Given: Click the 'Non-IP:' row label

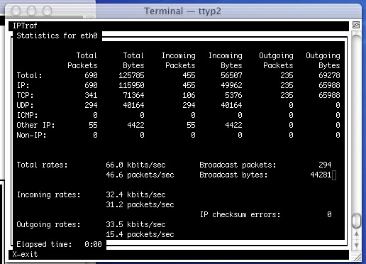Looking at the screenshot, I should click(x=31, y=135).
